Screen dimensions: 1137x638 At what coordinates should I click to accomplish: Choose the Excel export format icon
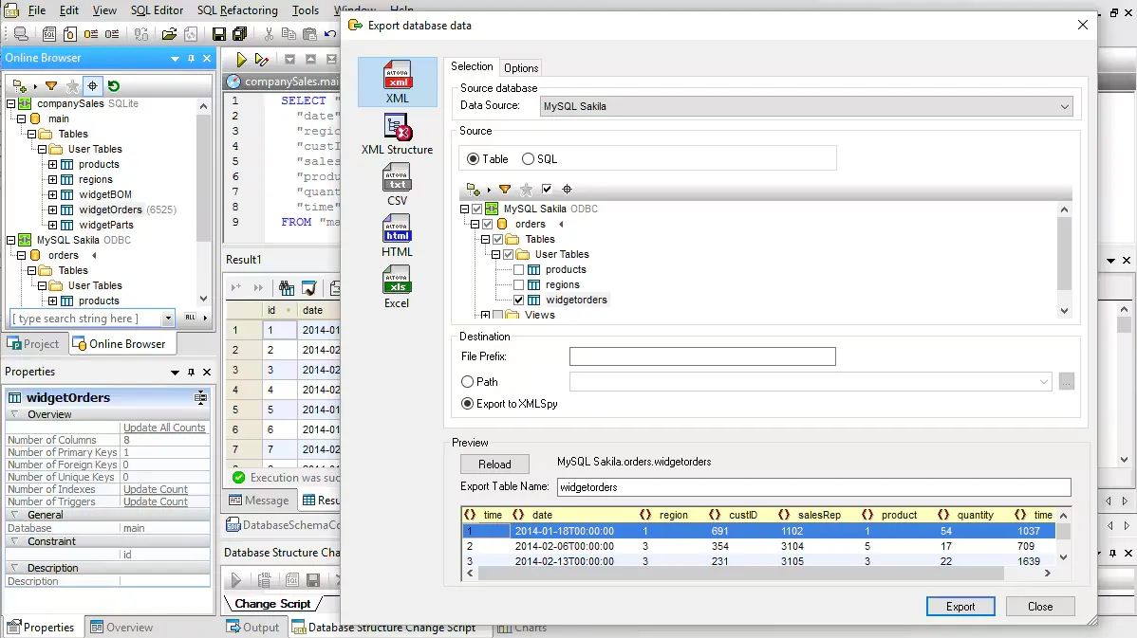click(398, 287)
